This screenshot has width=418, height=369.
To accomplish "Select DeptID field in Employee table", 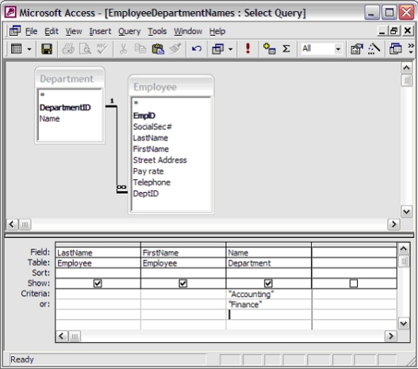I will [146, 194].
